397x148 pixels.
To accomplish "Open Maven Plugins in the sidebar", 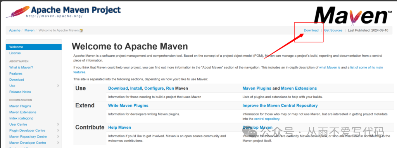I will pos(20,106).
